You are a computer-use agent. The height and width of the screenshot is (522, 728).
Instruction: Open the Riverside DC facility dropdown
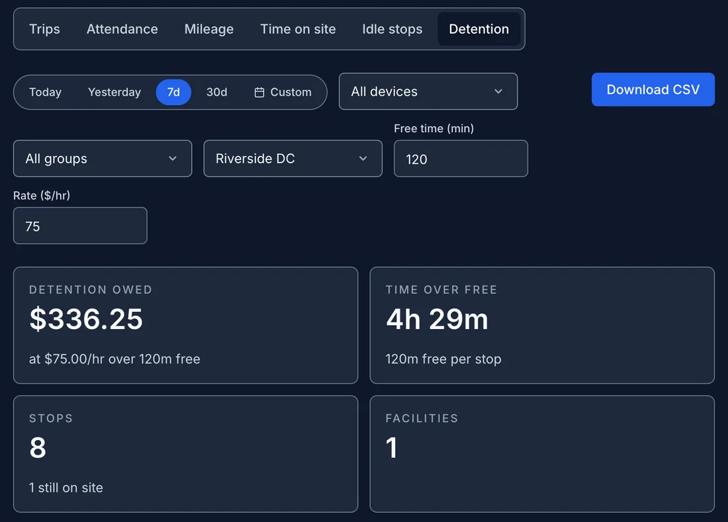point(293,159)
